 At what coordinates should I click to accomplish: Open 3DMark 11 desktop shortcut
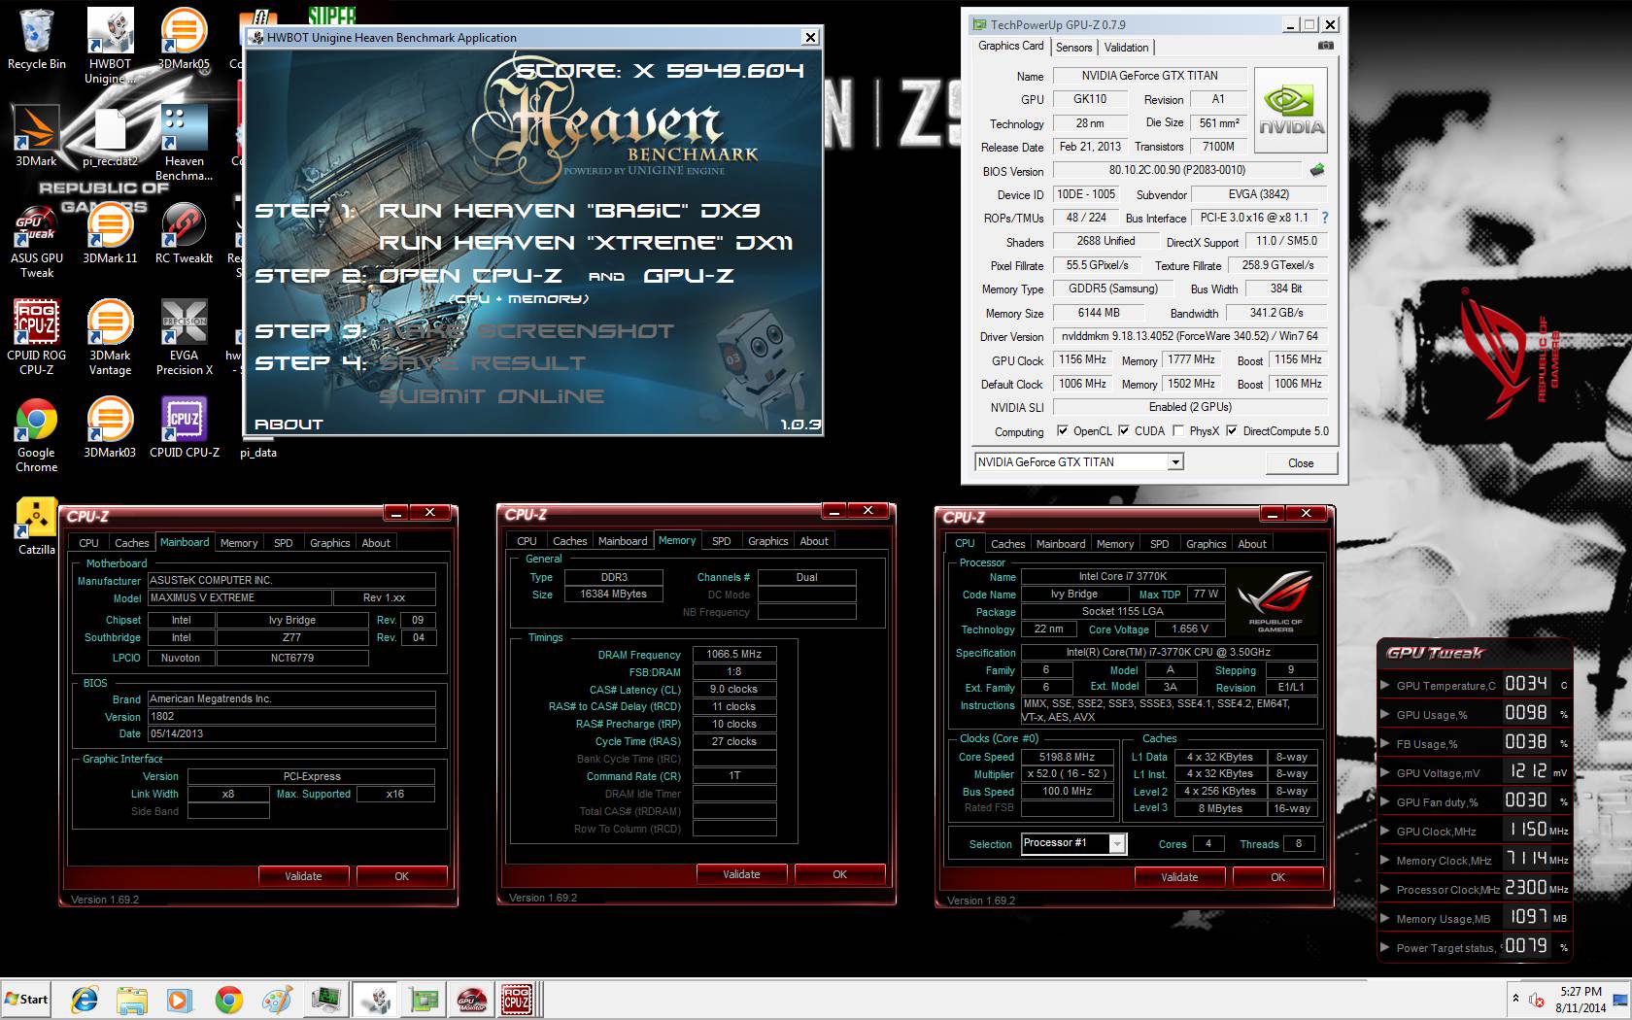110,234
